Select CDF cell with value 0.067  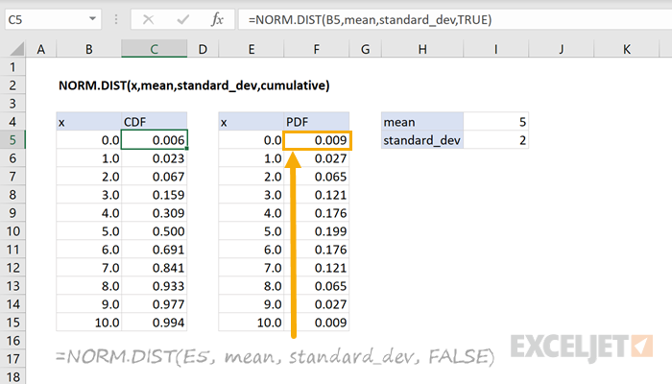[x=155, y=177]
